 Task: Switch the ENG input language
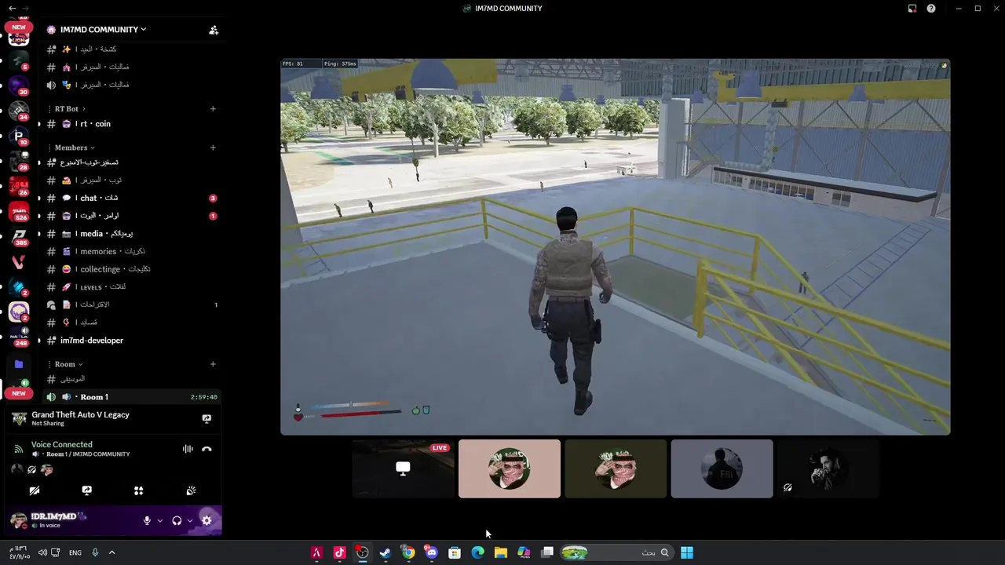pyautogui.click(x=75, y=552)
